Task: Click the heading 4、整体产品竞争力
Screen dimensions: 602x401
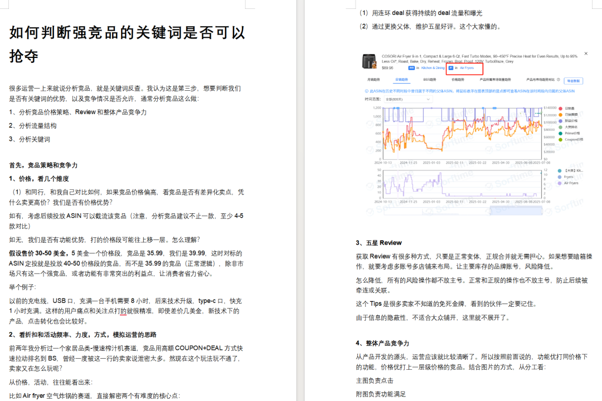Action: (x=382, y=343)
